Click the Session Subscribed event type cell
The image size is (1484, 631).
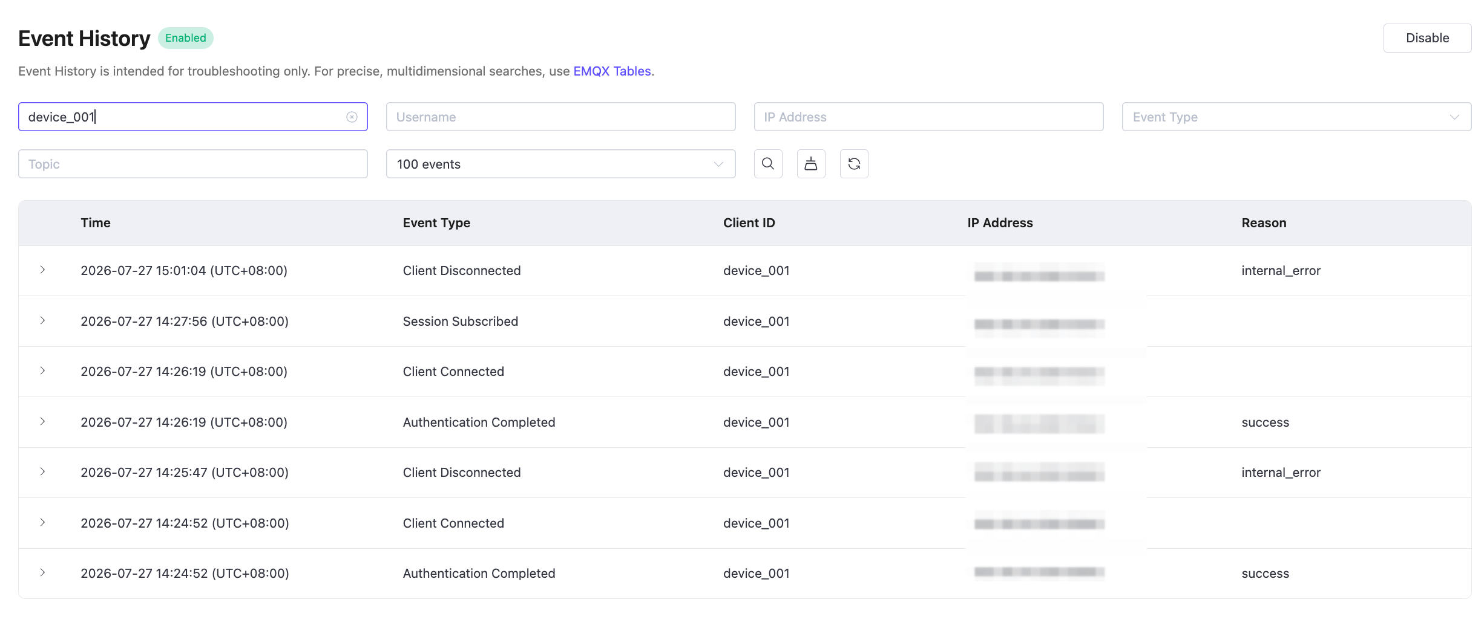point(461,322)
